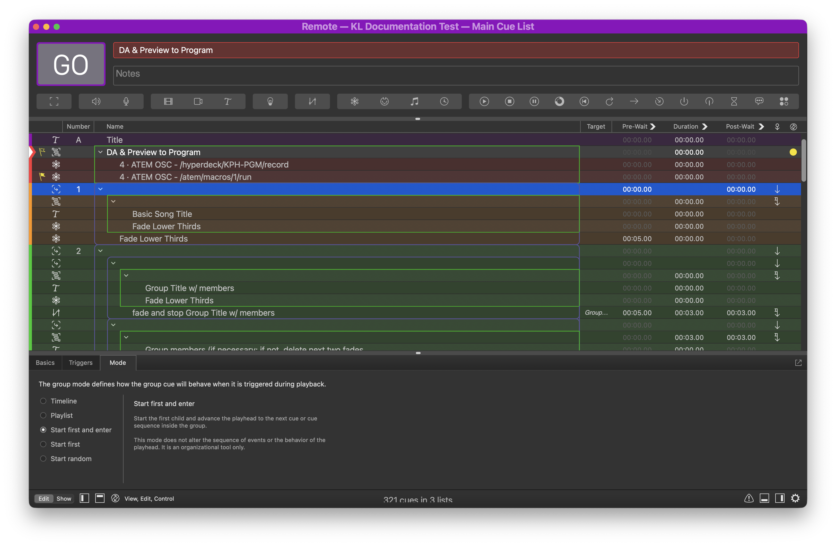836x546 pixels.
Task: Pop out the inspector window
Action: click(798, 363)
